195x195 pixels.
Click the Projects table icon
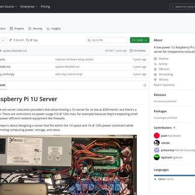(x=11, y=29)
